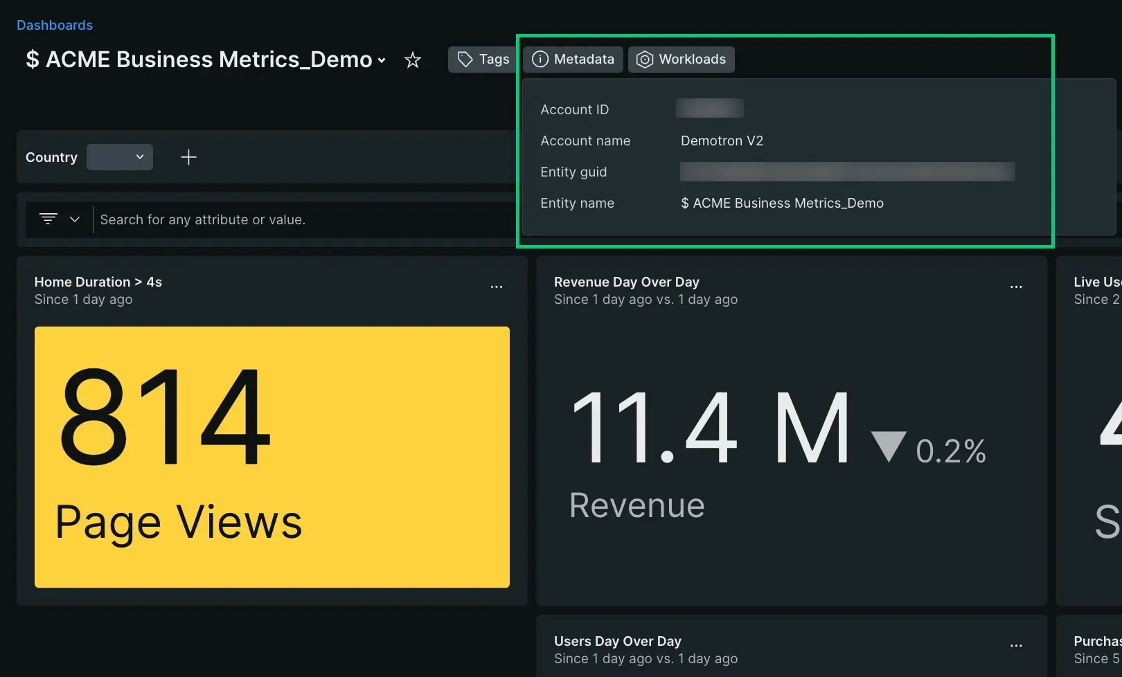Open the Country variable dropdown
This screenshot has width=1122, height=677.
coord(119,157)
